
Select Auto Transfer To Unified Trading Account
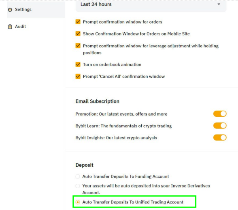[x=78, y=202]
